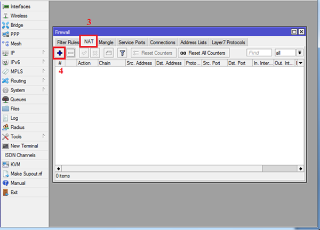The height and width of the screenshot is (230, 320).
Task: Select the Address Lists tab
Action: point(194,42)
